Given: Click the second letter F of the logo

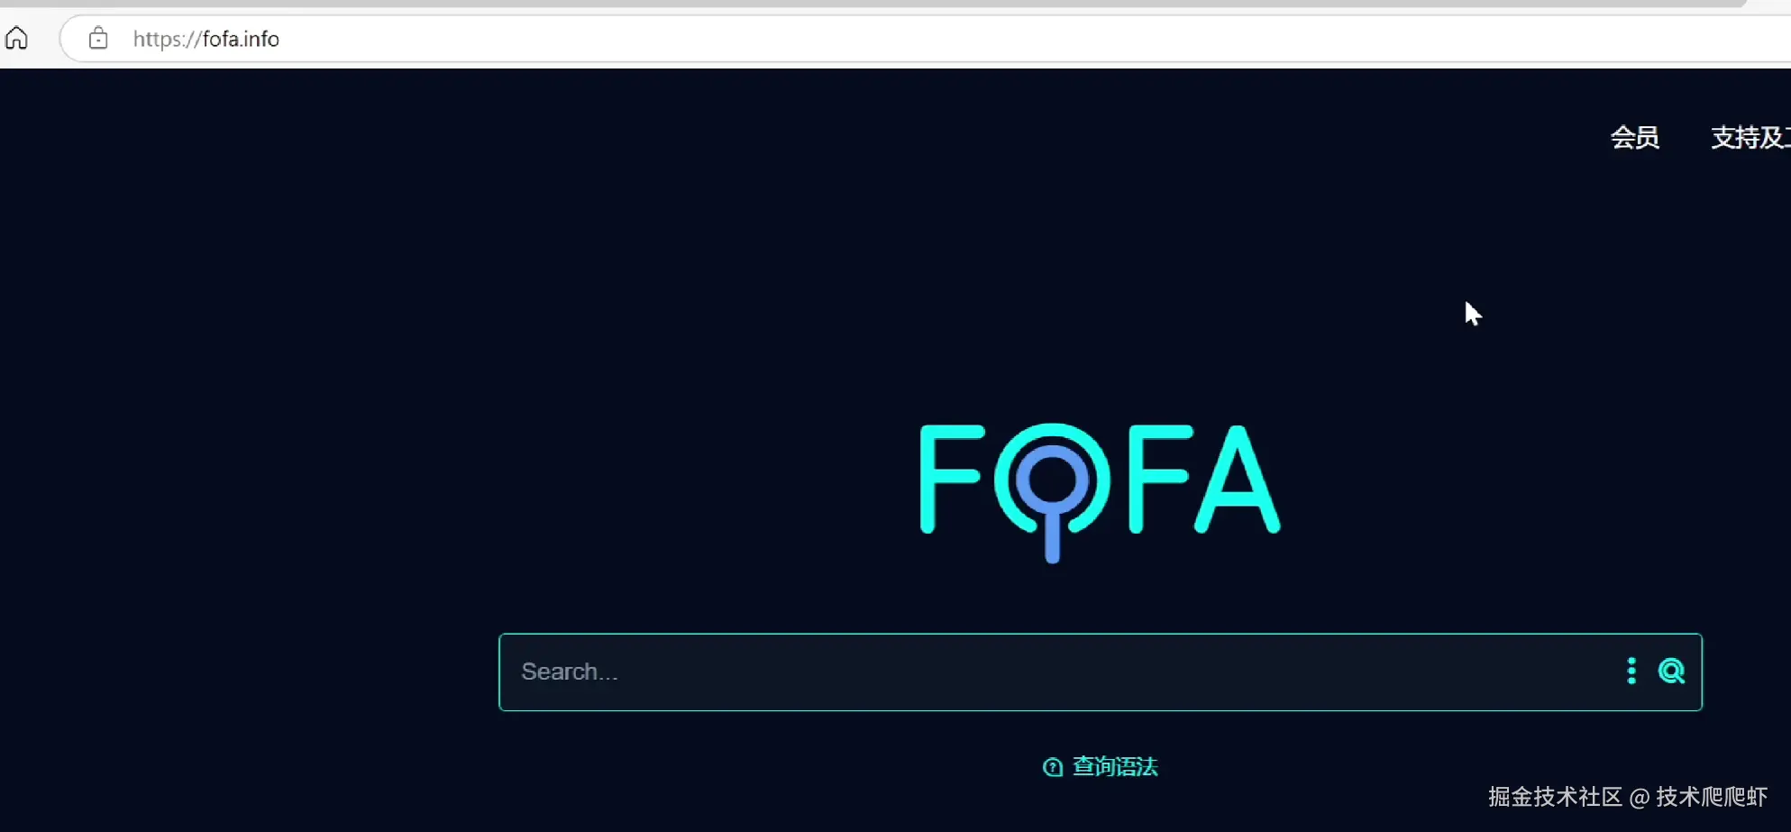Looking at the screenshot, I should (x=1161, y=479).
